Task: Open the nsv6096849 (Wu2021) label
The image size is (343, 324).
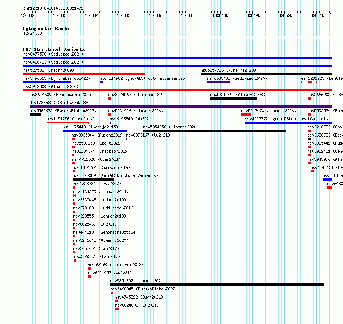Action: [x=131, y=119]
